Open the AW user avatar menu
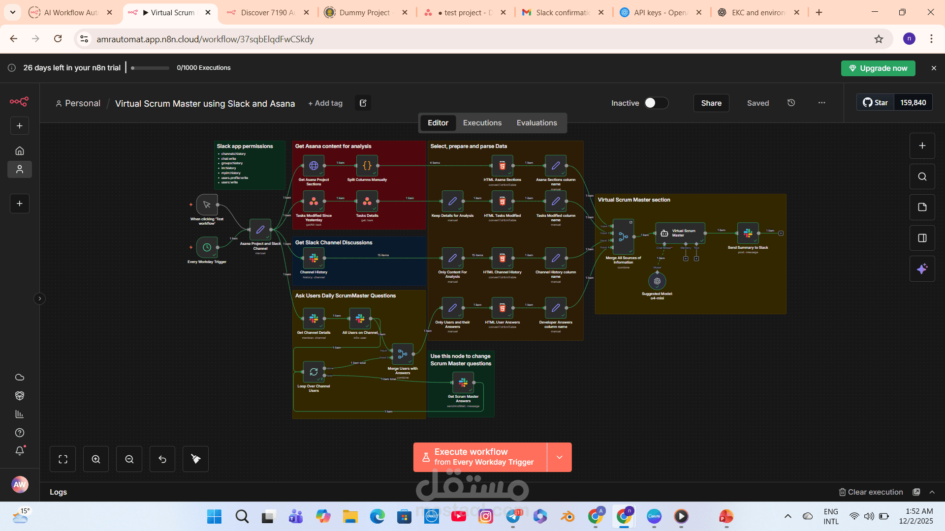945x531 pixels. (20, 484)
